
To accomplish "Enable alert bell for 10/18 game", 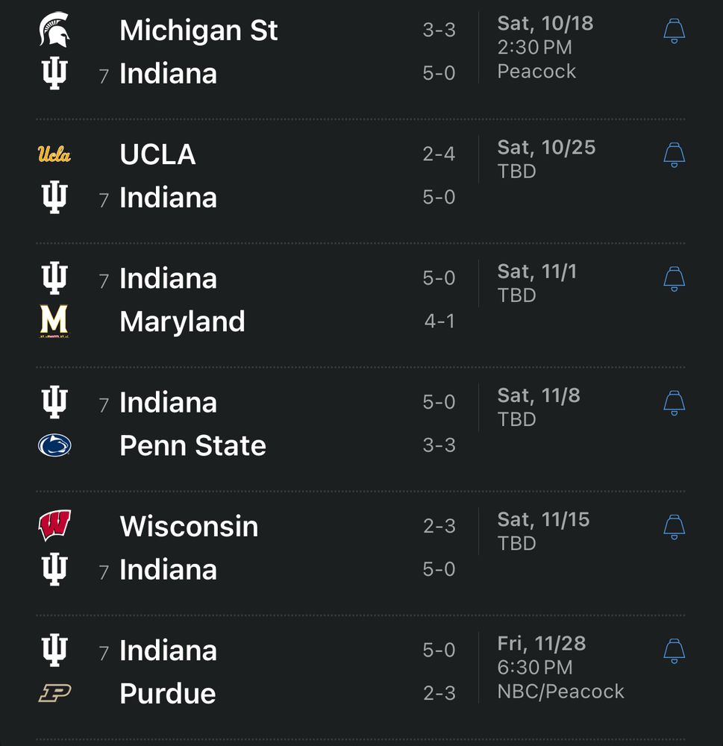I will [x=674, y=31].
